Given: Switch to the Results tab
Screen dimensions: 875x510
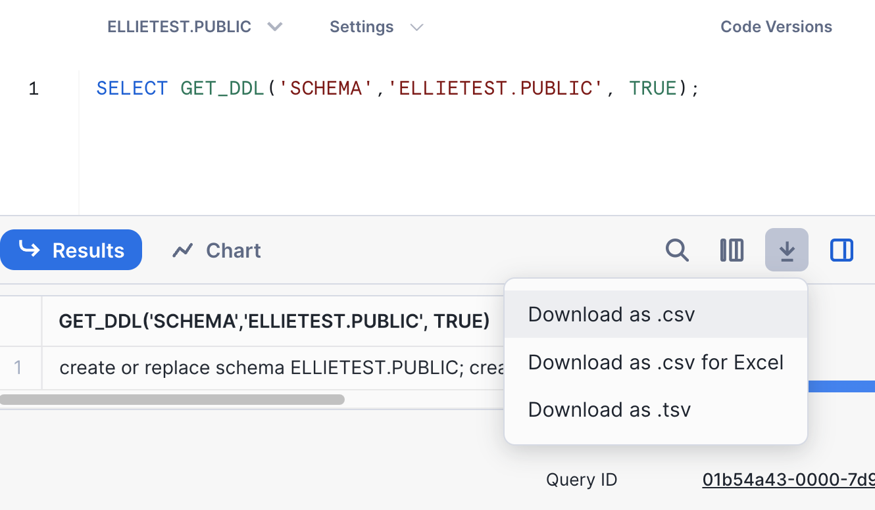Looking at the screenshot, I should [71, 250].
